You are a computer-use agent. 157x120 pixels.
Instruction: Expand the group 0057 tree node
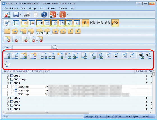click(8, 102)
